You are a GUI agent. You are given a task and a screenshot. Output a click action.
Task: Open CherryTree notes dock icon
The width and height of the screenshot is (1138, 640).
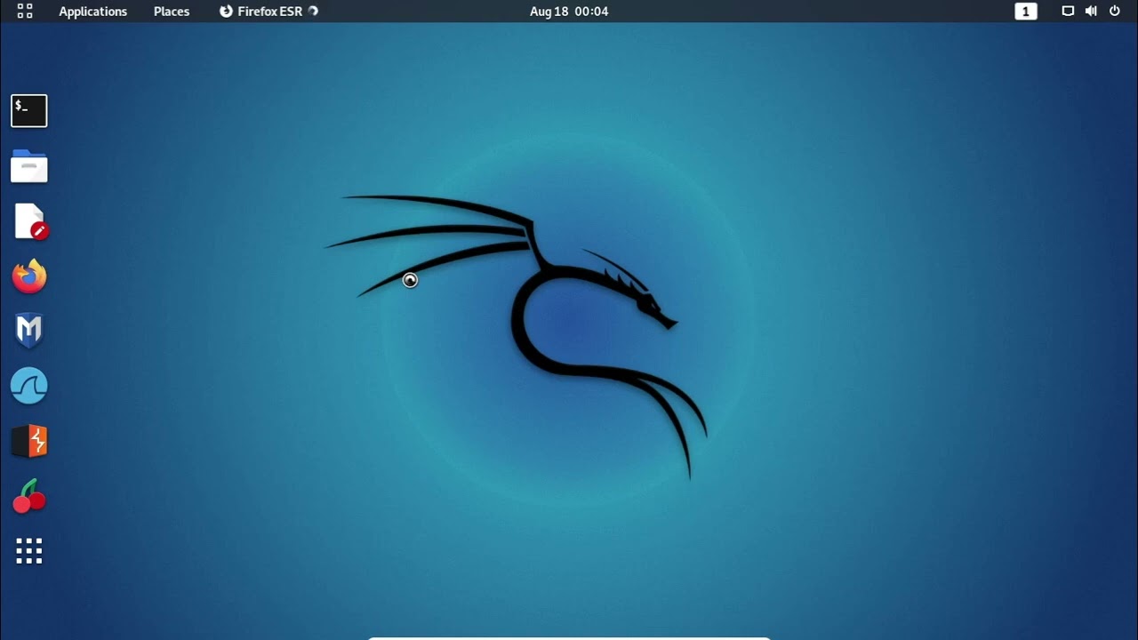click(x=29, y=497)
